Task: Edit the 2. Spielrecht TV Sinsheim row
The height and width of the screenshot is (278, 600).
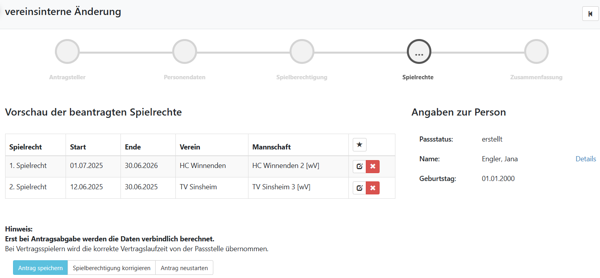Action: pos(359,188)
